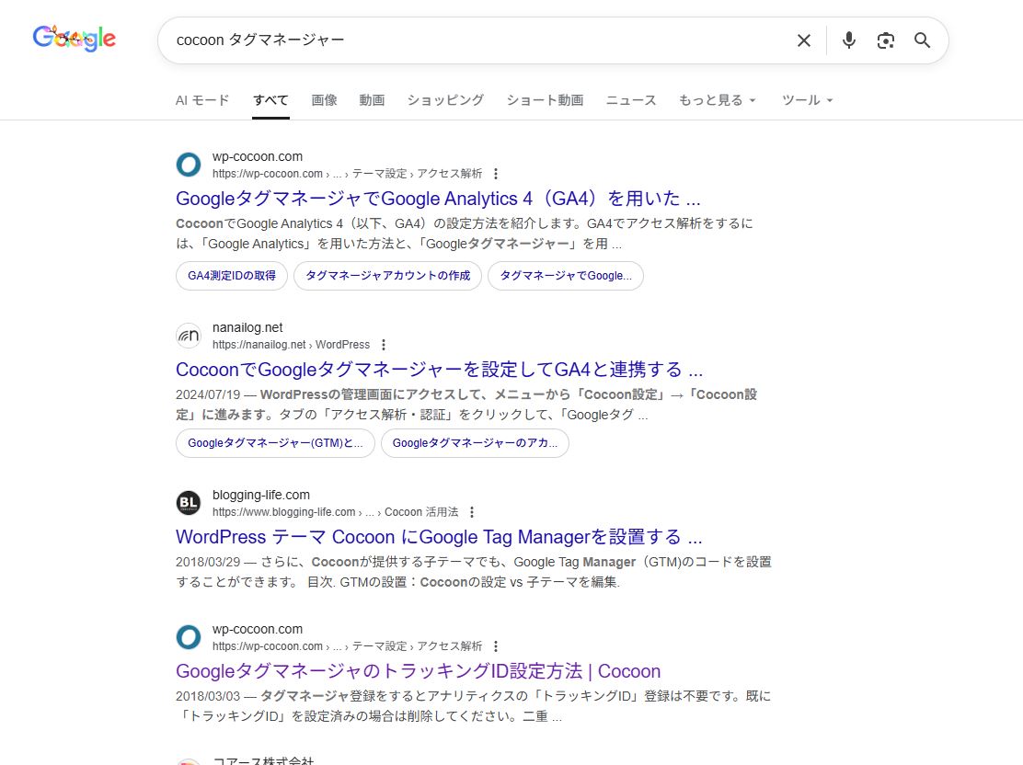Open the ツール dropdown

tap(807, 100)
